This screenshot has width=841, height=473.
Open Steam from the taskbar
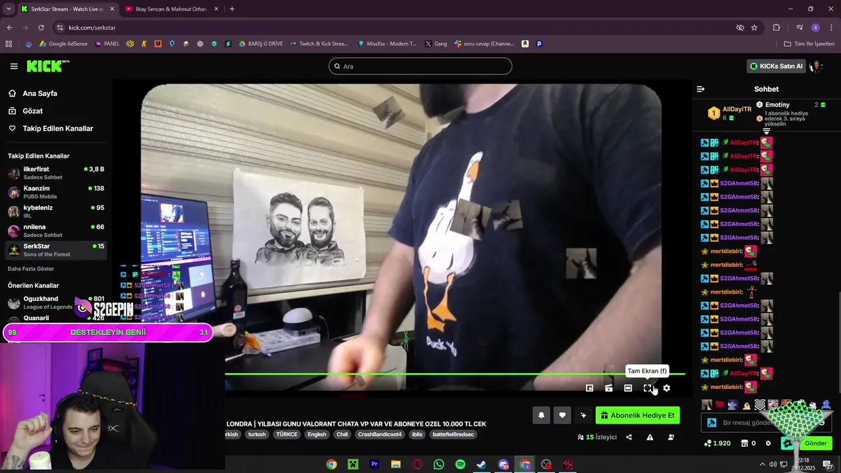(482, 464)
